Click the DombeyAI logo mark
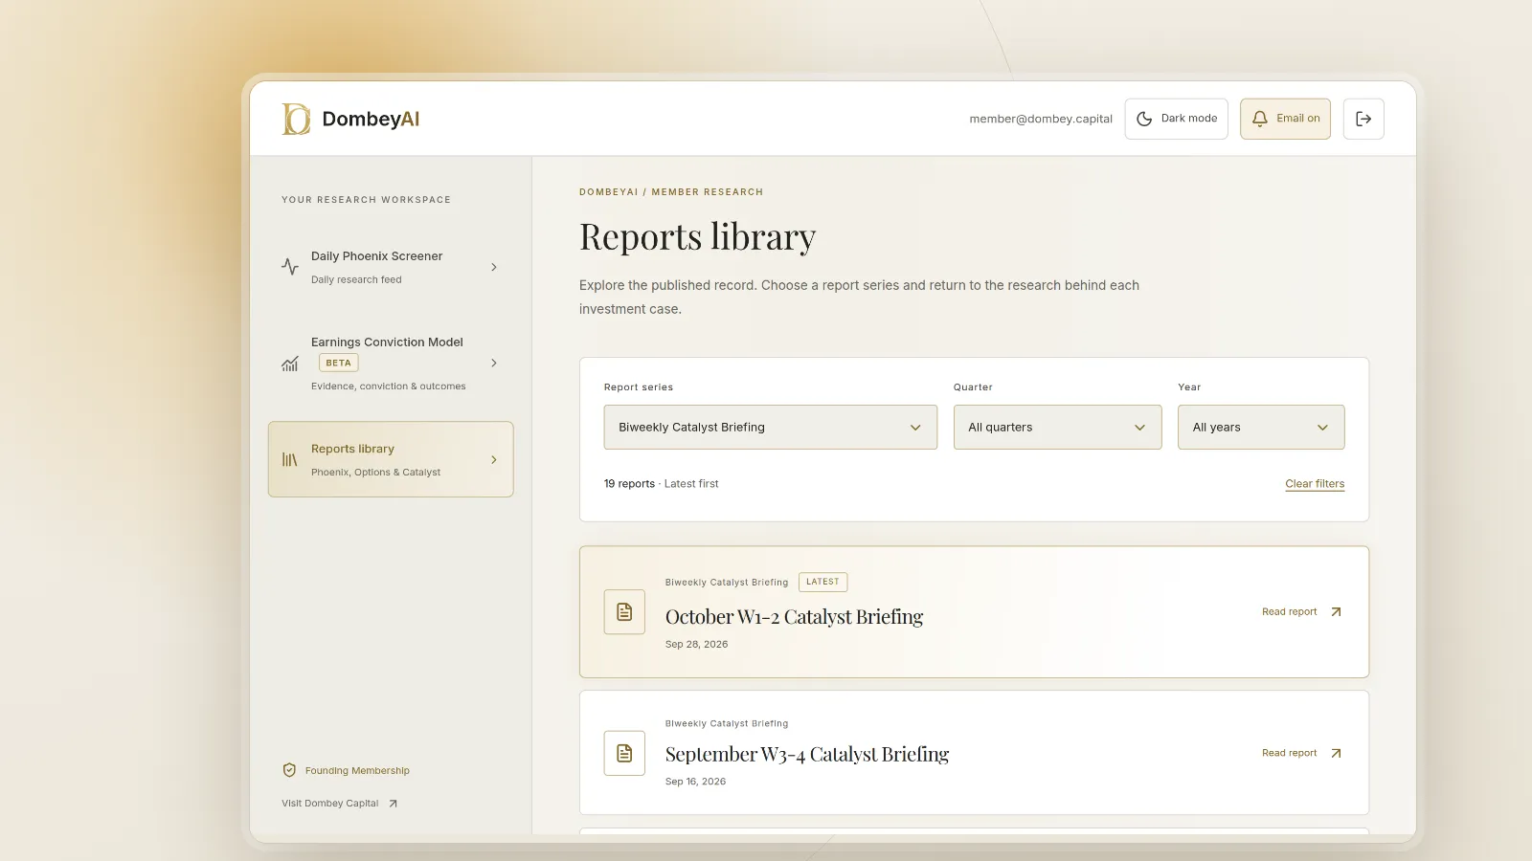 (296, 119)
